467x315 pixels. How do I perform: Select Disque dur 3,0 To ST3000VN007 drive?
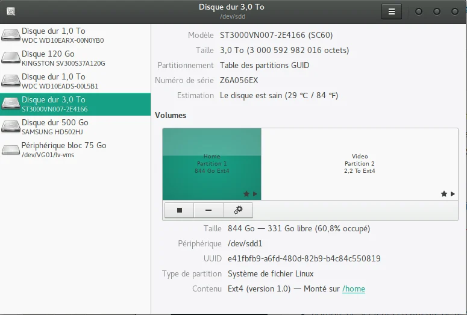[x=75, y=104]
